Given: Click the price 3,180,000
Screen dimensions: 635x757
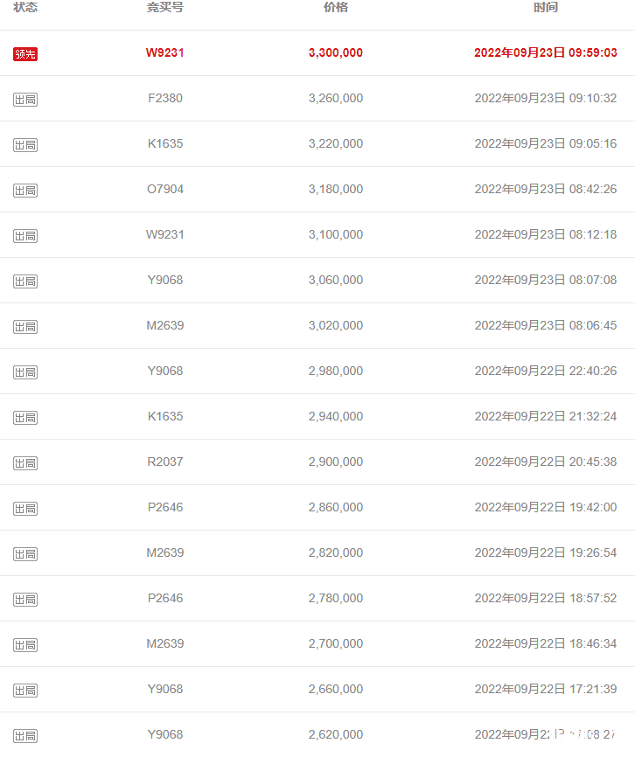Looking at the screenshot, I should click(x=336, y=189).
